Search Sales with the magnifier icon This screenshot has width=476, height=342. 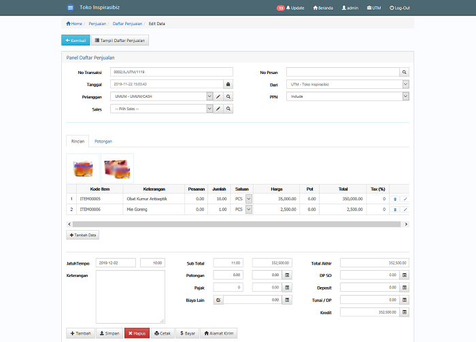click(x=228, y=109)
